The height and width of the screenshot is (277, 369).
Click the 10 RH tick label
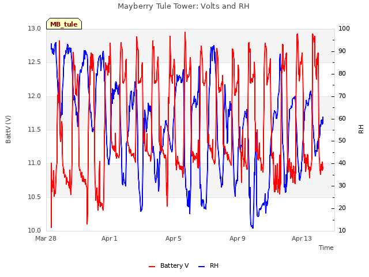pyautogui.click(x=342, y=231)
